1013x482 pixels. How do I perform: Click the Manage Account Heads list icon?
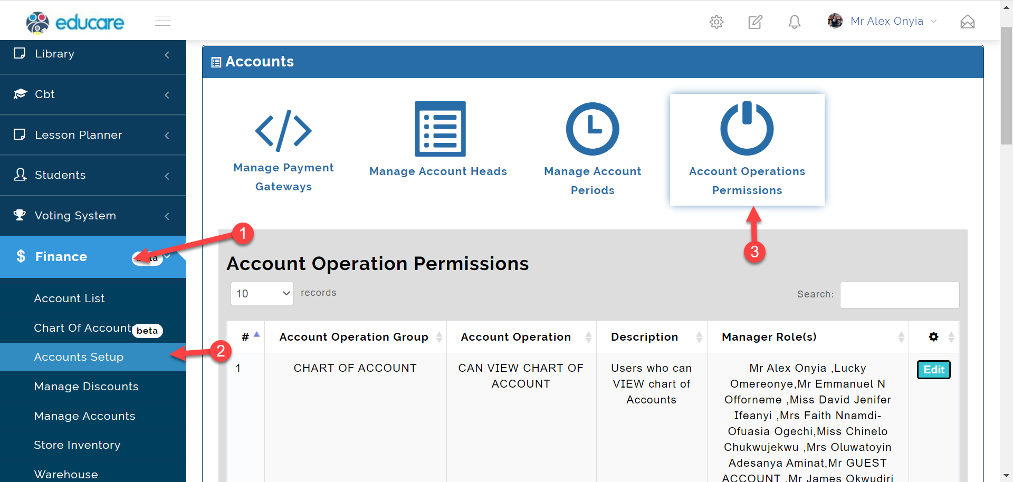[x=440, y=129]
